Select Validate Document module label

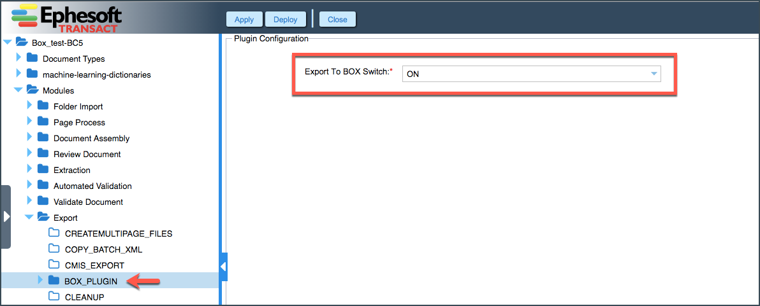[x=88, y=202]
